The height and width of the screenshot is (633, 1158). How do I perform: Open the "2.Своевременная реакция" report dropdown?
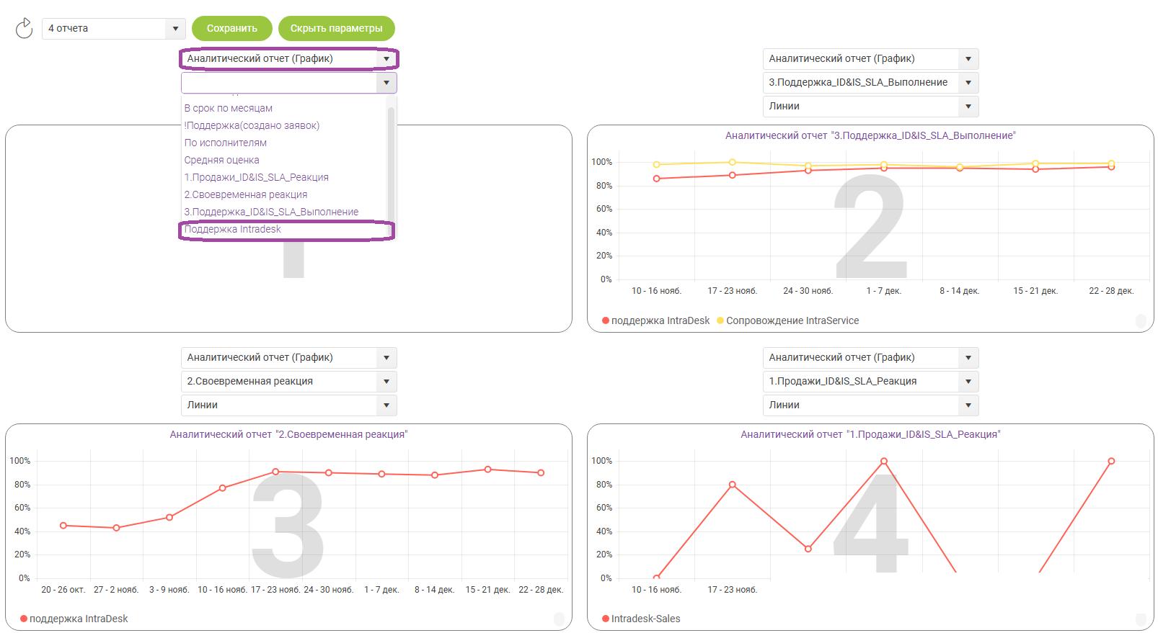[x=288, y=382]
